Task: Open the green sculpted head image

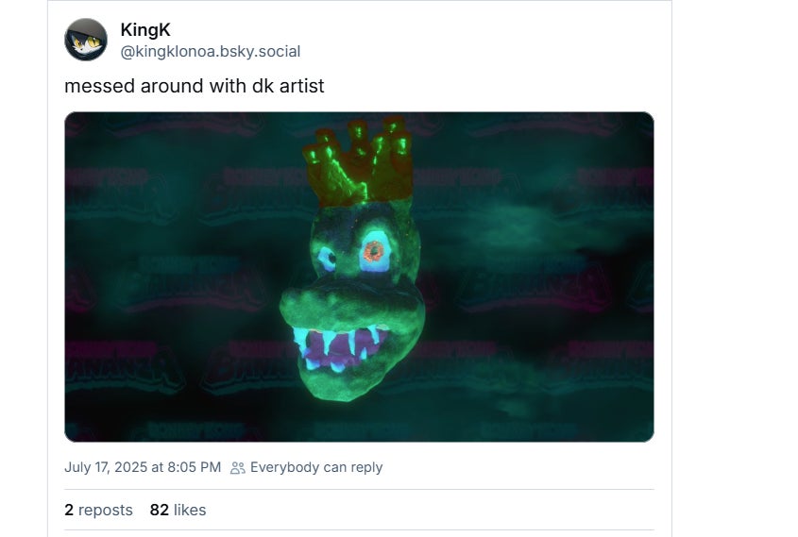Action: 359,277
